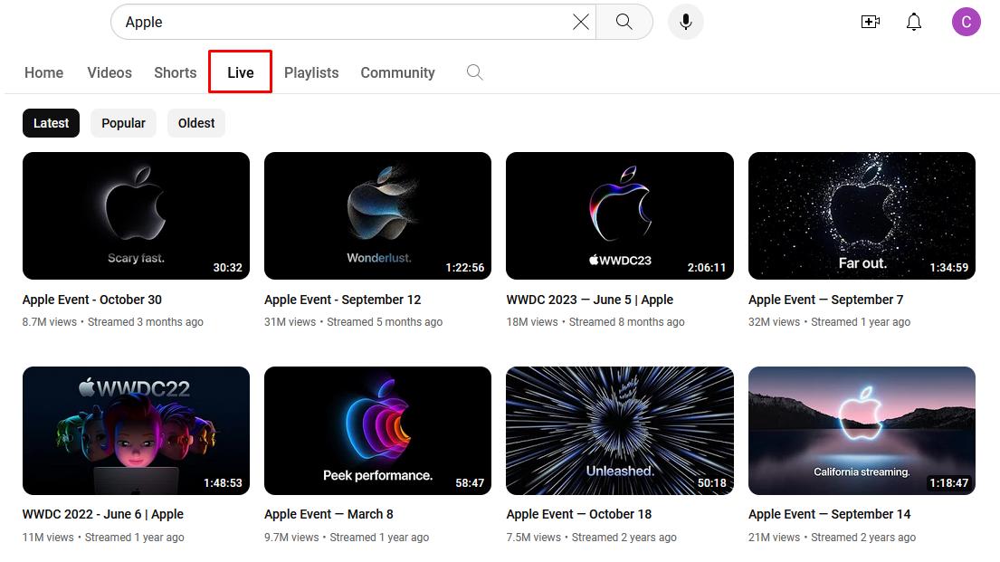The height and width of the screenshot is (562, 1000).
Task: Click the 30:32 duration badge
Action: [228, 268]
